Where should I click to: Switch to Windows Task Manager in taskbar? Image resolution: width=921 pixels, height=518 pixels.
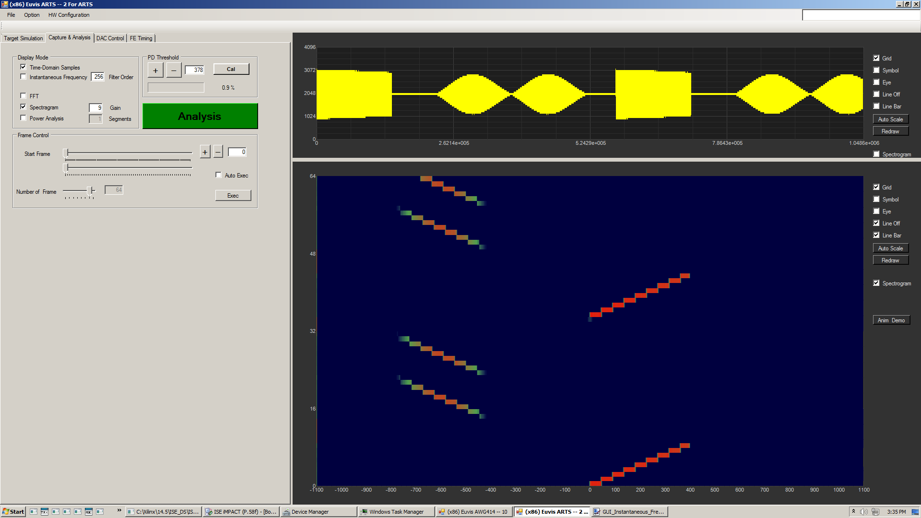pos(396,512)
